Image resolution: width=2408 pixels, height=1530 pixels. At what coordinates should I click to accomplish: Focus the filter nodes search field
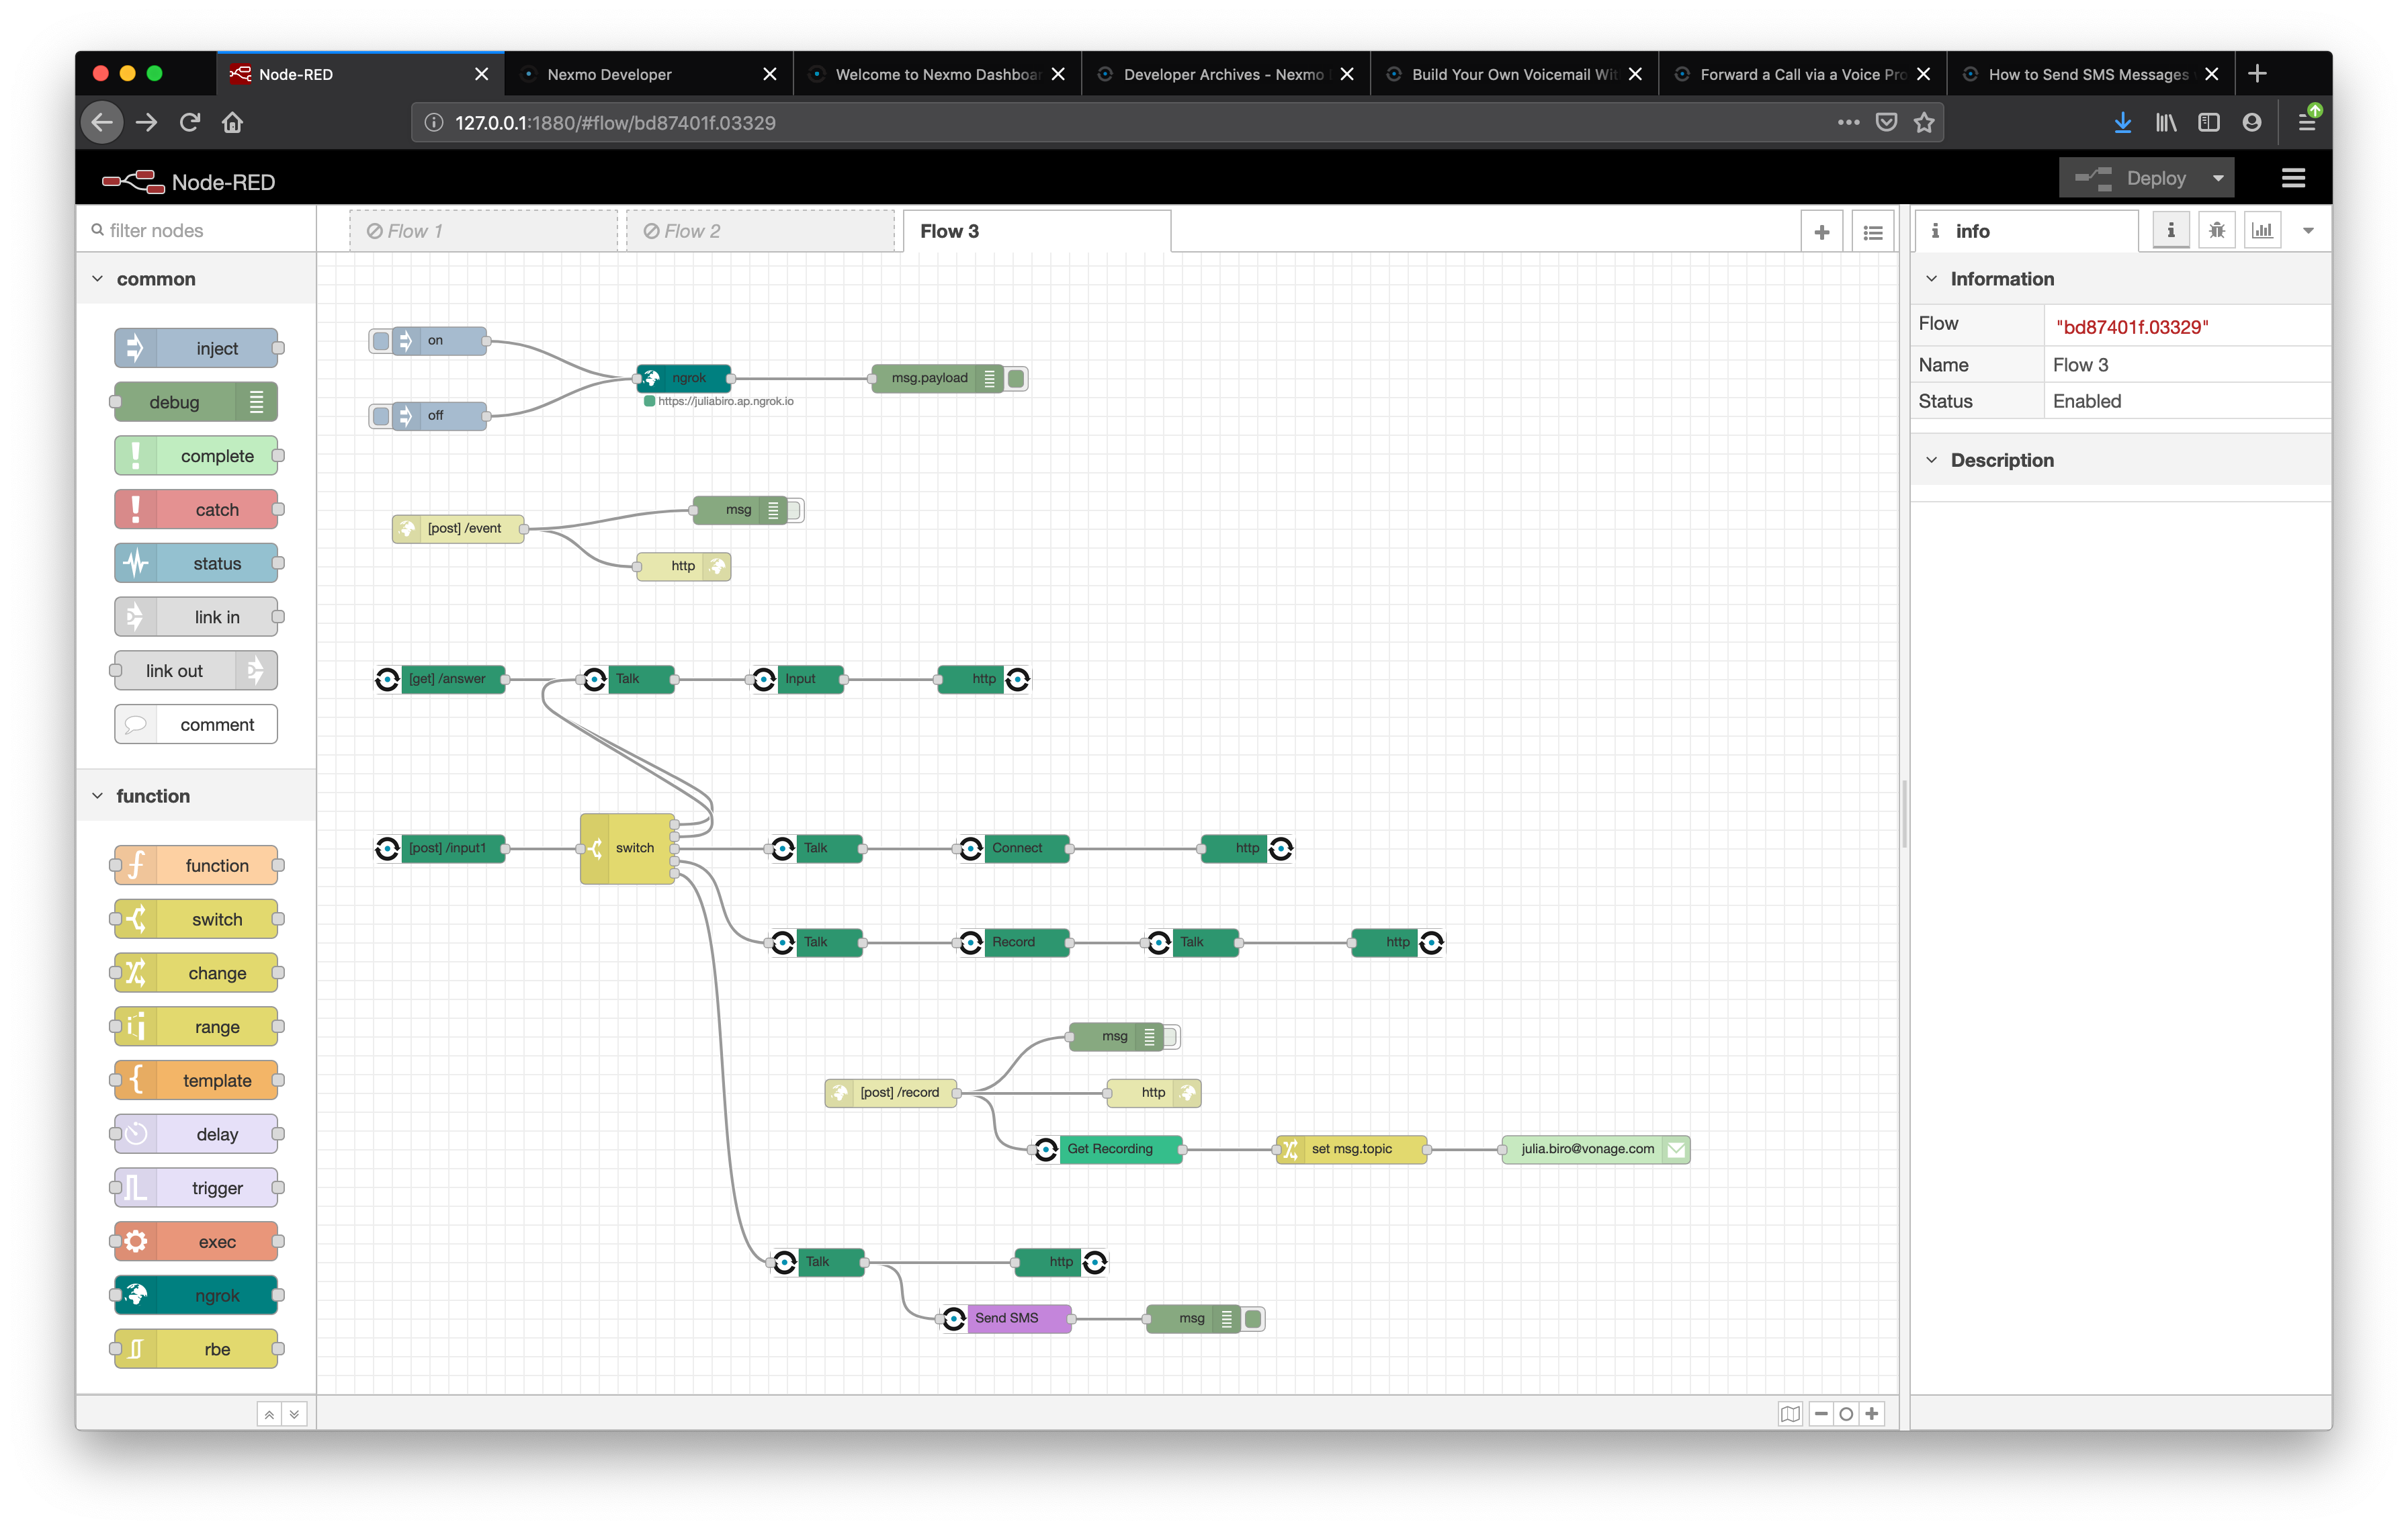pyautogui.click(x=197, y=231)
